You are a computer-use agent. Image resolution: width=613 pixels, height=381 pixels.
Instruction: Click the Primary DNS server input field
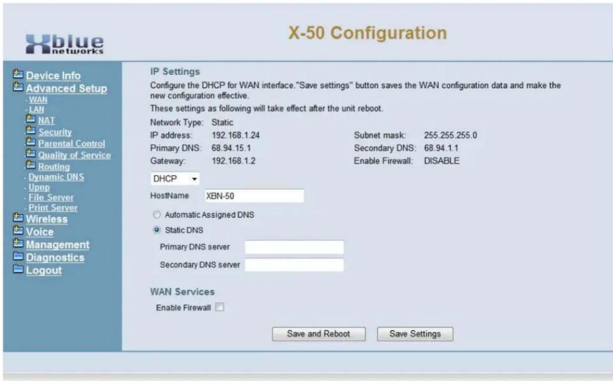pyautogui.click(x=294, y=247)
